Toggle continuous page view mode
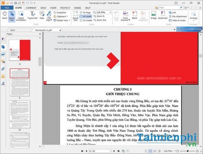Screen dimensions: 203x154 [150, 151]
